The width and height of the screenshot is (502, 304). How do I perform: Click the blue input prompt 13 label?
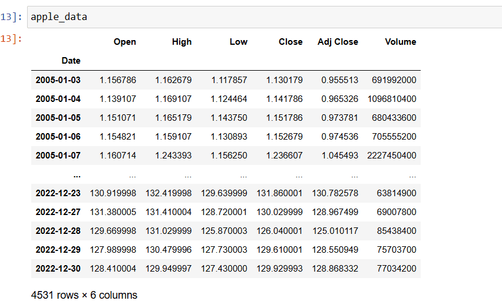point(11,17)
